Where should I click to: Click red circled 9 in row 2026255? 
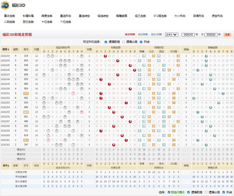[82, 112]
